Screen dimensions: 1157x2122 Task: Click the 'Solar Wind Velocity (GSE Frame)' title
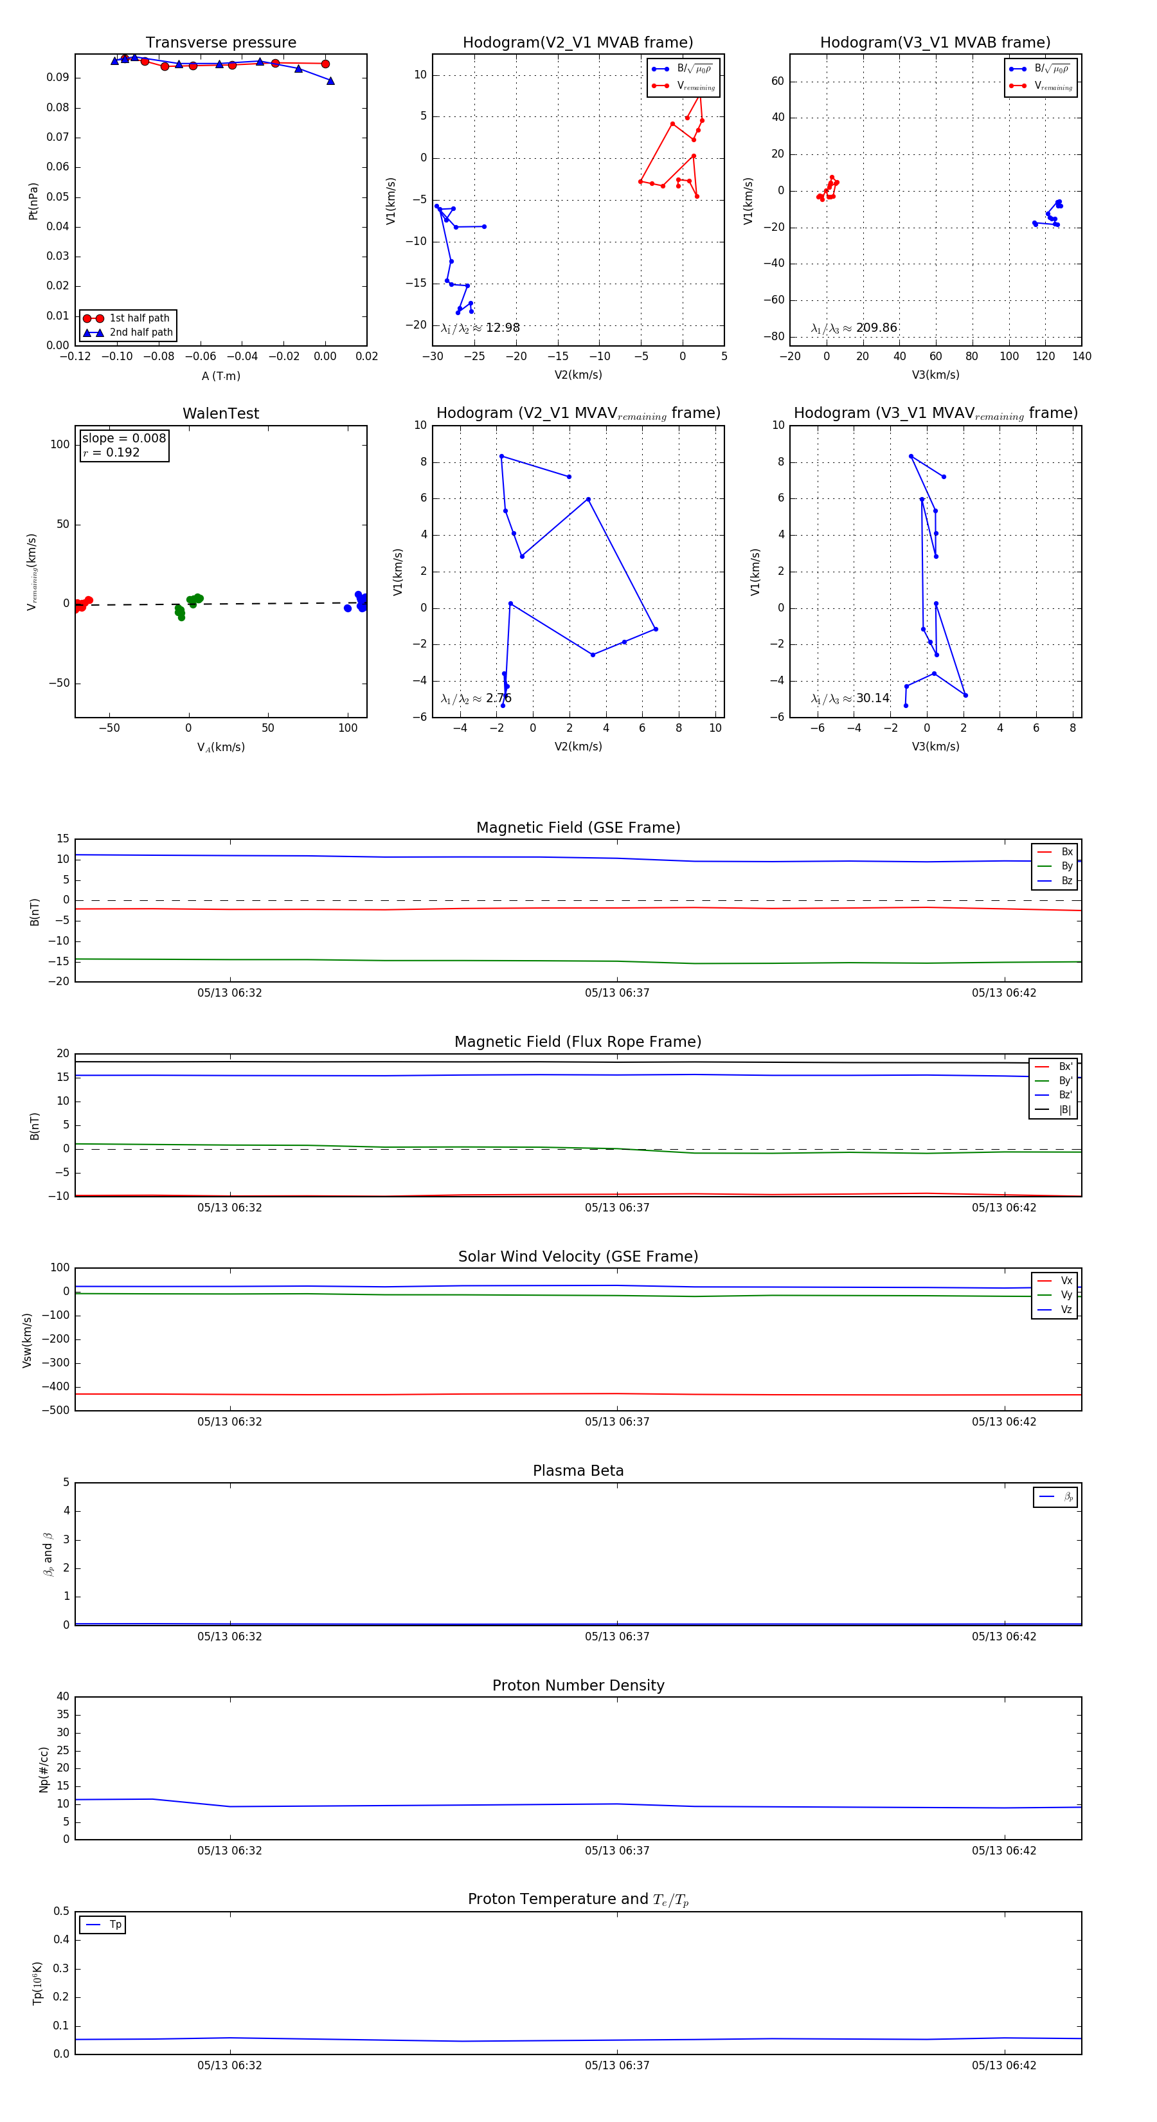coord(578,1256)
